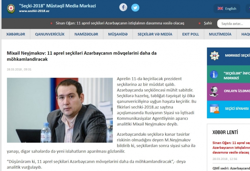Click the article date 28.03.2018 , 09:31
The image size is (250, 171).
click(x=19, y=69)
